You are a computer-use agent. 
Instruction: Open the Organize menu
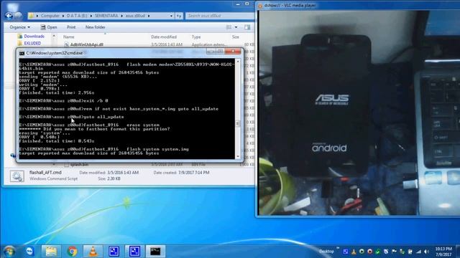point(19,27)
